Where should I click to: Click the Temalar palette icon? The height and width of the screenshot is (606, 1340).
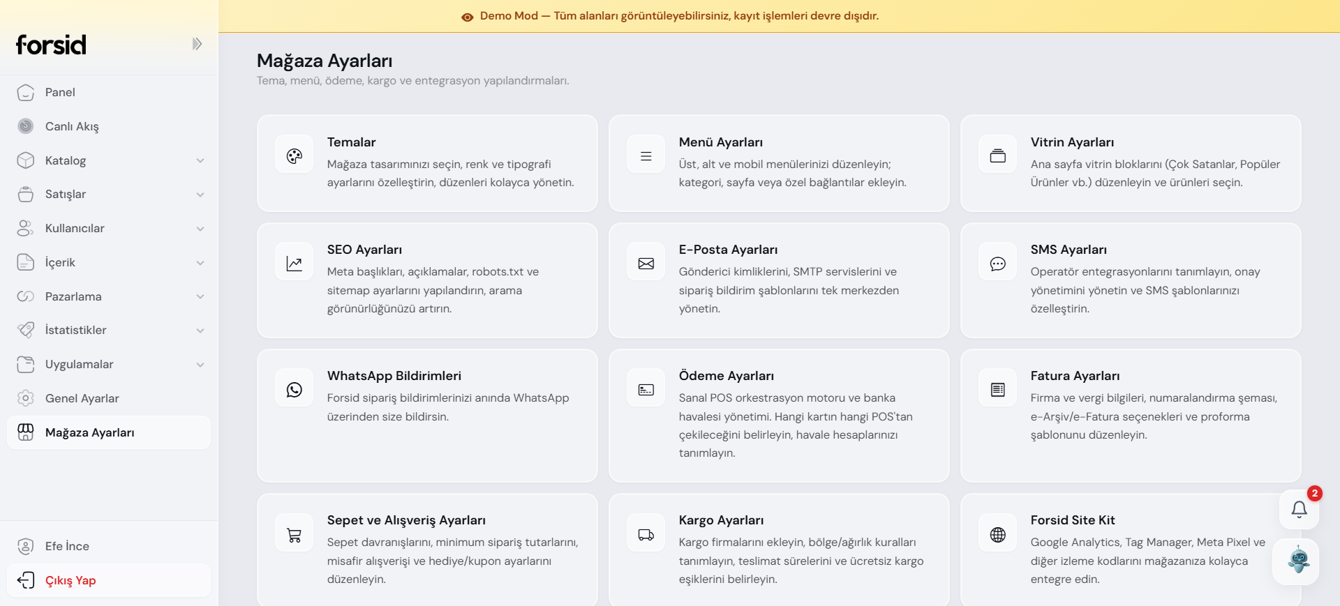coord(295,156)
